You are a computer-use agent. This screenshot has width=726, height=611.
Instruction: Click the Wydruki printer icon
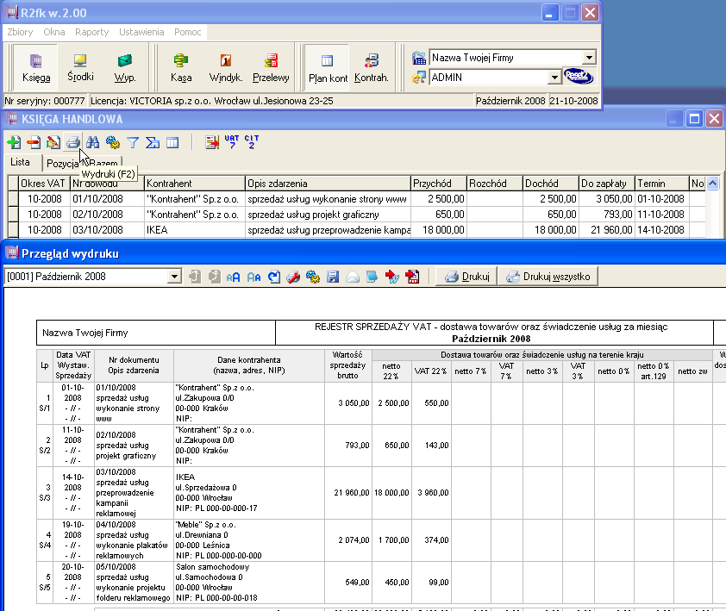click(73, 142)
